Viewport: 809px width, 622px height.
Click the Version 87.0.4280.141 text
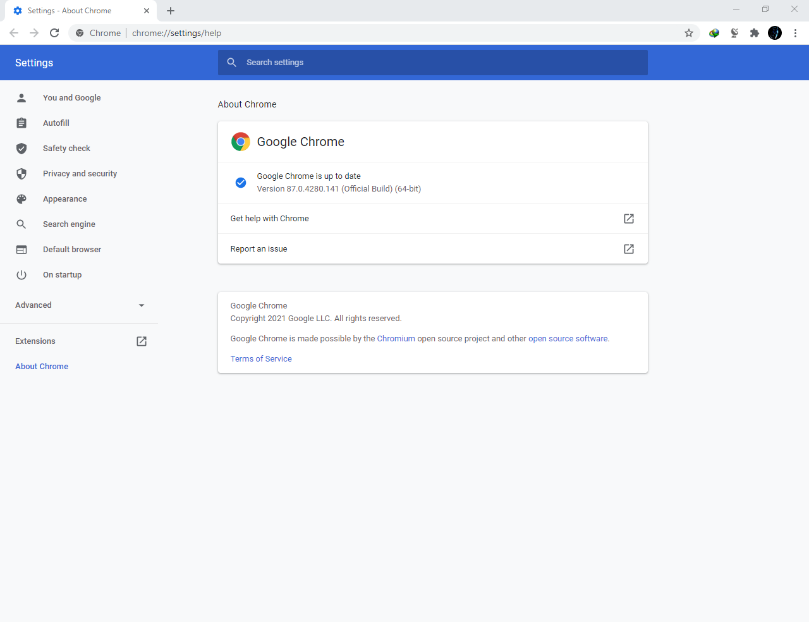tap(339, 189)
